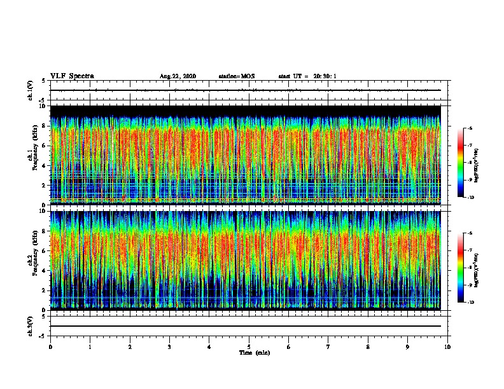Image resolution: width=504 pixels, height=389 pixels.
Task: Click the "ch.1(V)" waveform axis label
Action: (31, 90)
